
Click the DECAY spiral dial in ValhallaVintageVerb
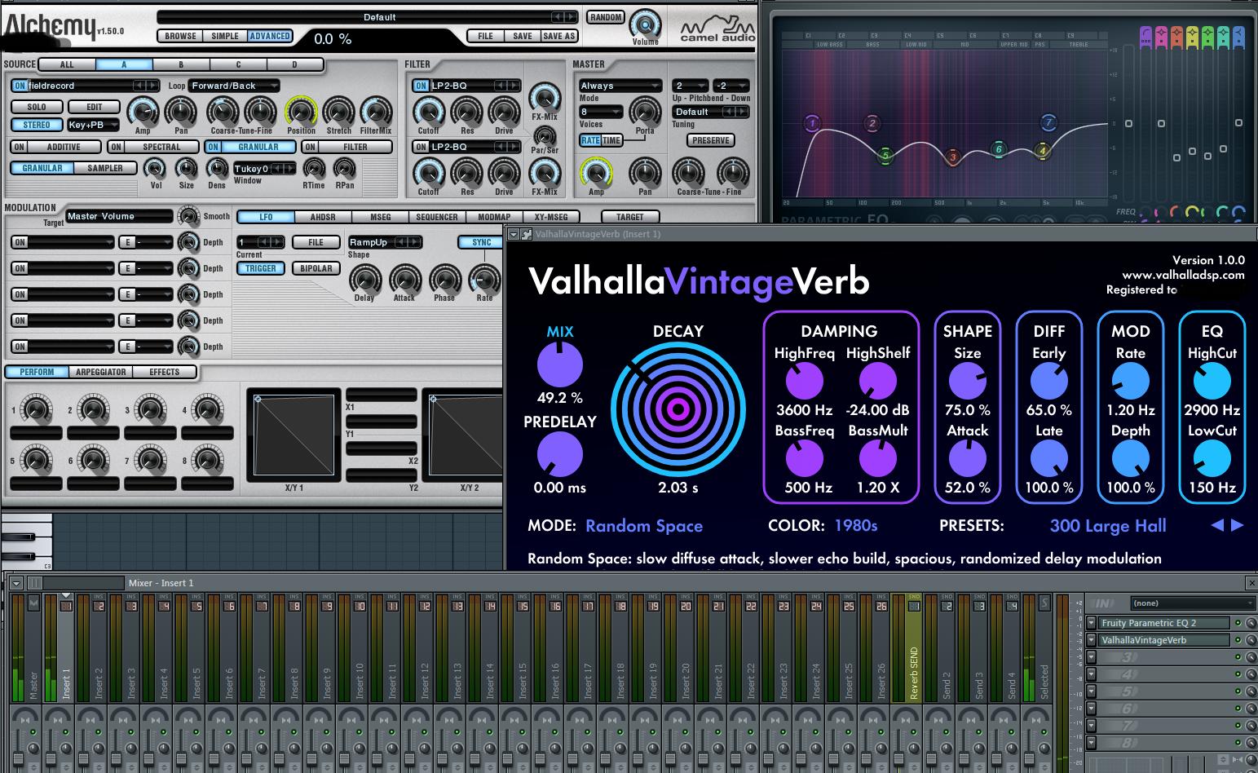click(678, 409)
